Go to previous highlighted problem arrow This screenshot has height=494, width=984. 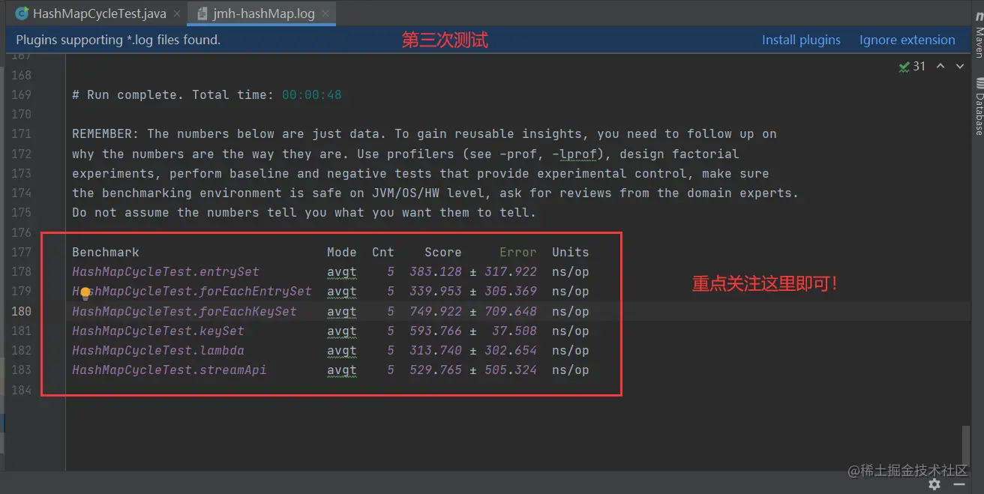[x=941, y=67]
